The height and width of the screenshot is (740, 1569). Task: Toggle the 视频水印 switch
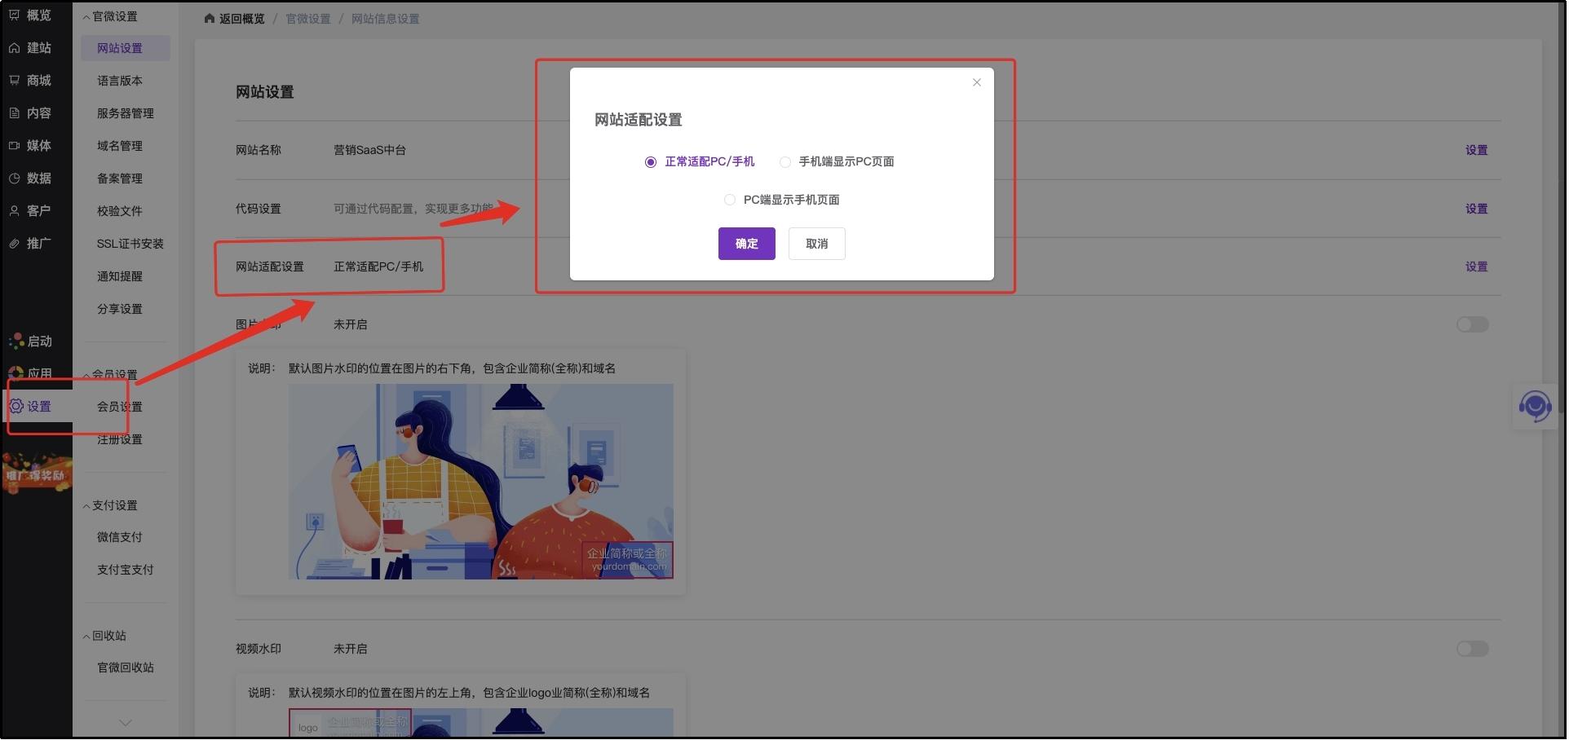1473,649
